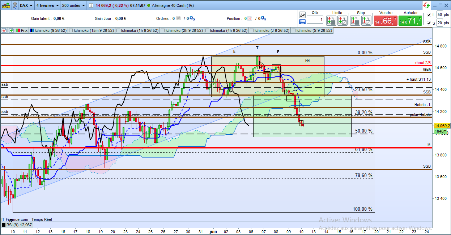
Task: Open the DAX instrument dropdown
Action: tap(26, 5)
